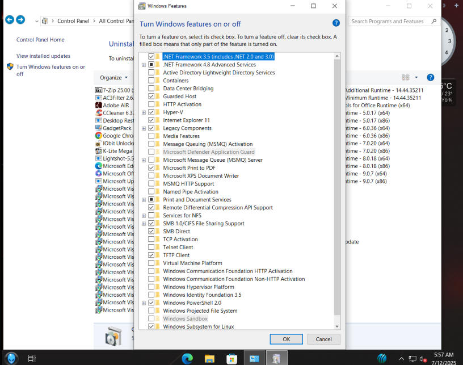Expand SMB 1.0/CIFS File Sharing Support
This screenshot has height=365, width=463.
[x=144, y=224]
